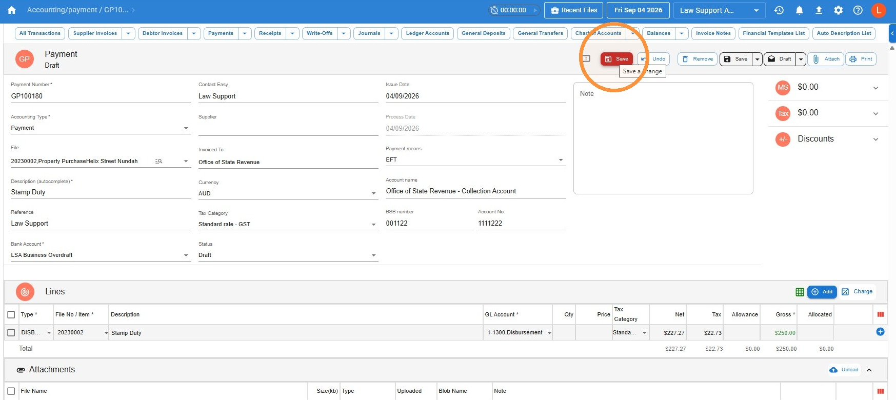The height and width of the screenshot is (400, 896).
Task: Click the Reference field containing Law Support
Action: pyautogui.click(x=101, y=224)
